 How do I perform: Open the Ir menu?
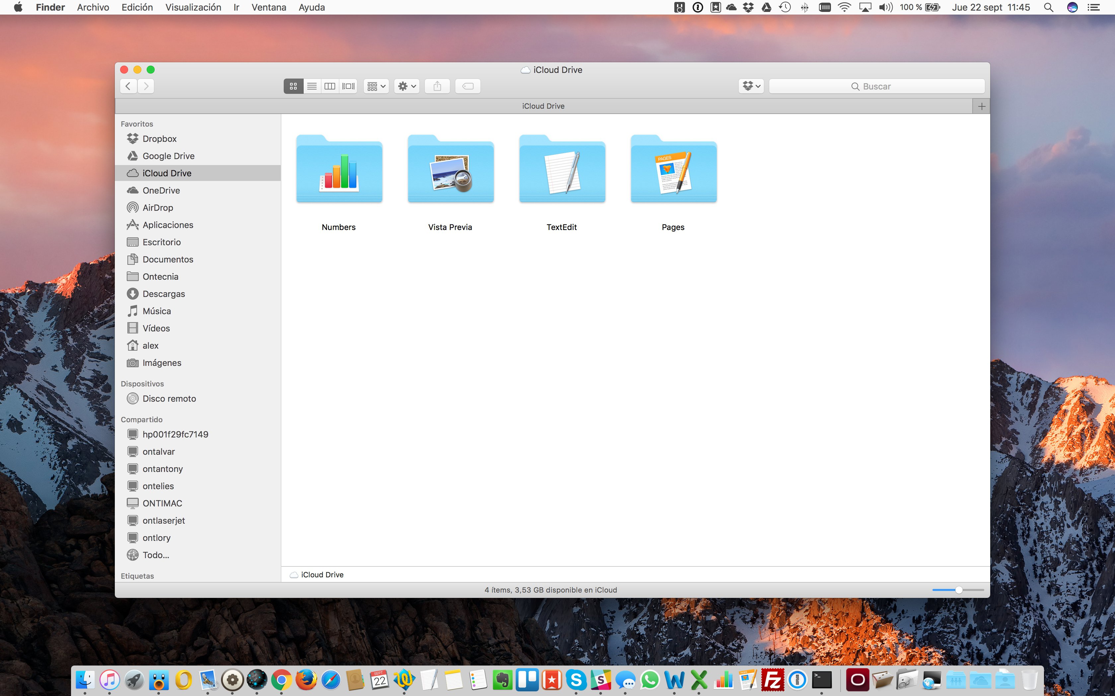point(236,7)
